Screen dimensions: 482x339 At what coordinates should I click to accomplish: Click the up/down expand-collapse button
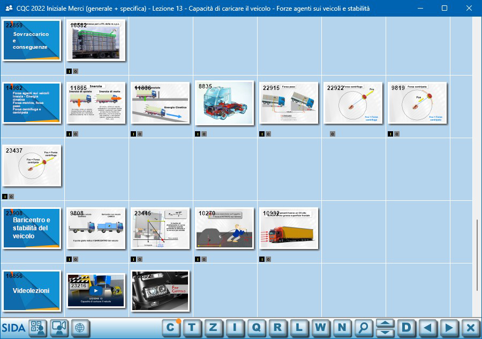click(385, 327)
